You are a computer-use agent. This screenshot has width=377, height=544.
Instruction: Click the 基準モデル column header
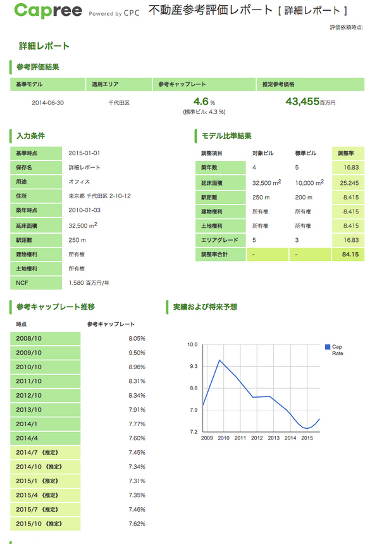click(48, 84)
